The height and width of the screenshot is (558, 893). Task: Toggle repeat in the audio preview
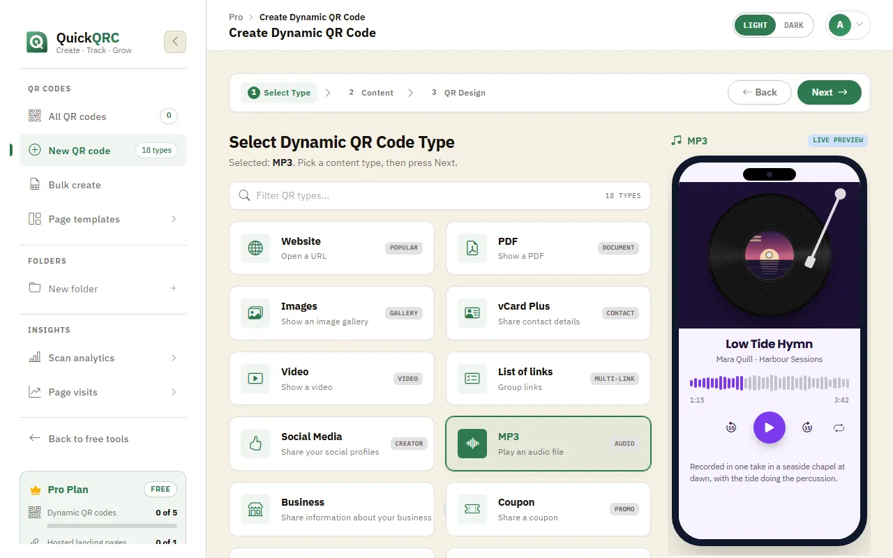tap(839, 428)
